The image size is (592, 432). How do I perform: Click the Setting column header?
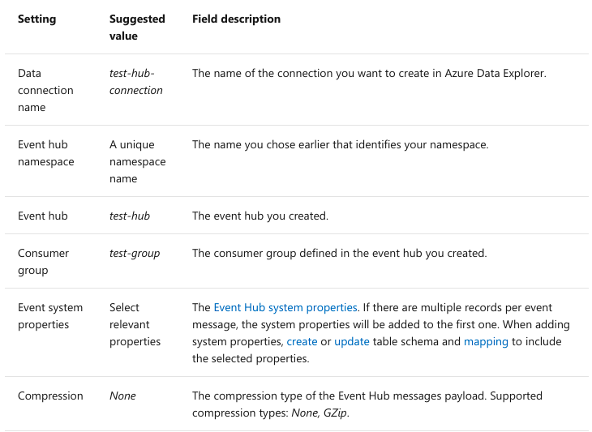[x=37, y=19]
